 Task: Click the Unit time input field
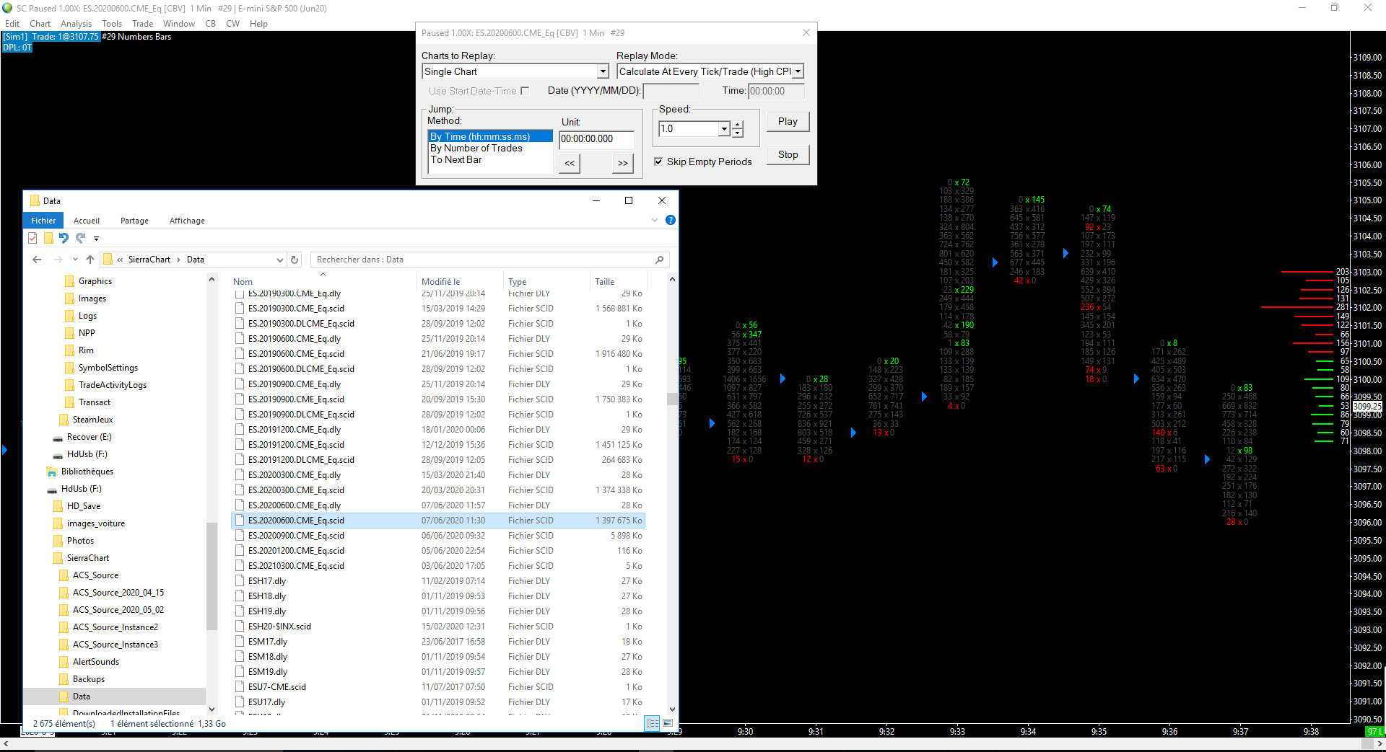tap(596, 139)
